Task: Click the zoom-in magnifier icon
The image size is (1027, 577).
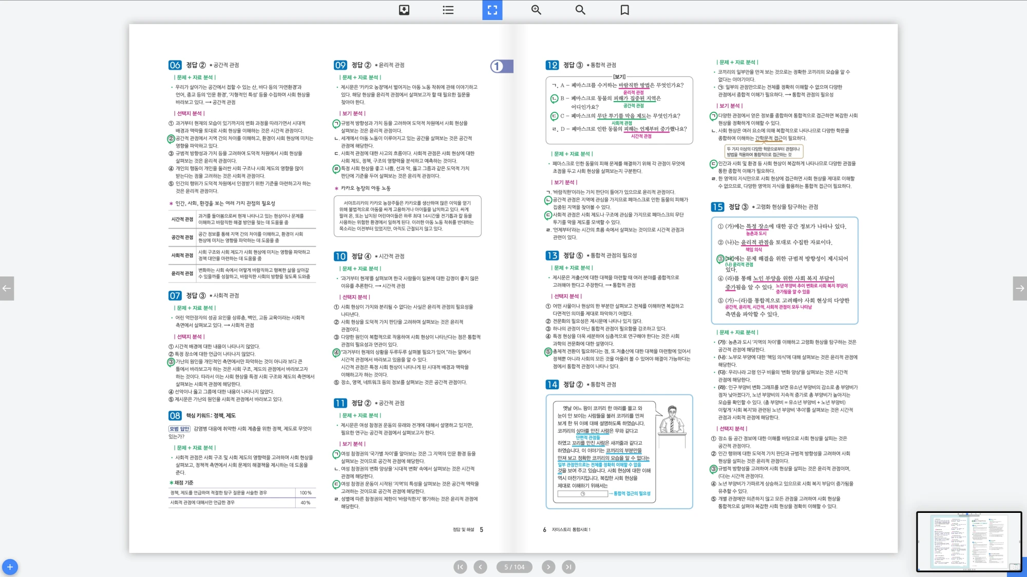Action: click(x=536, y=10)
